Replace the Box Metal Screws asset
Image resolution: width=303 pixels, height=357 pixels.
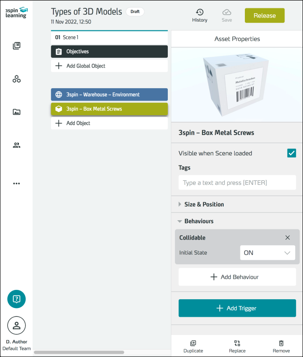point(237,346)
